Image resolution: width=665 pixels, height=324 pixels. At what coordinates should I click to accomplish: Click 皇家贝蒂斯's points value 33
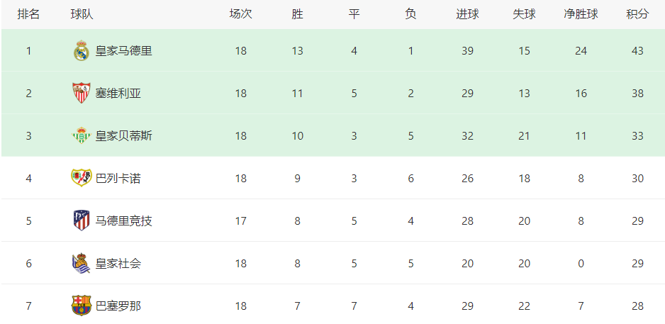637,136
